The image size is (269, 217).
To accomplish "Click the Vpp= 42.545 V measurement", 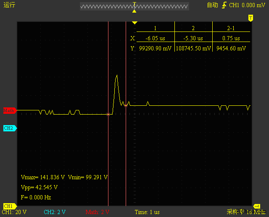I will tap(39, 187).
